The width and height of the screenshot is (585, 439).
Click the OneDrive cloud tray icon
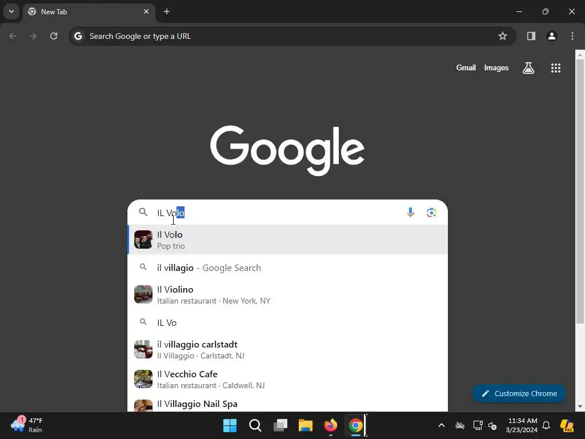click(460, 425)
